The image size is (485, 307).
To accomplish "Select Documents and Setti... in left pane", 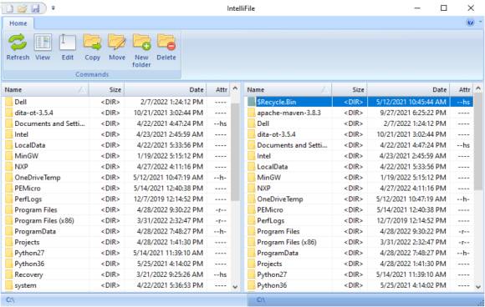I will pyautogui.click(x=117, y=123).
